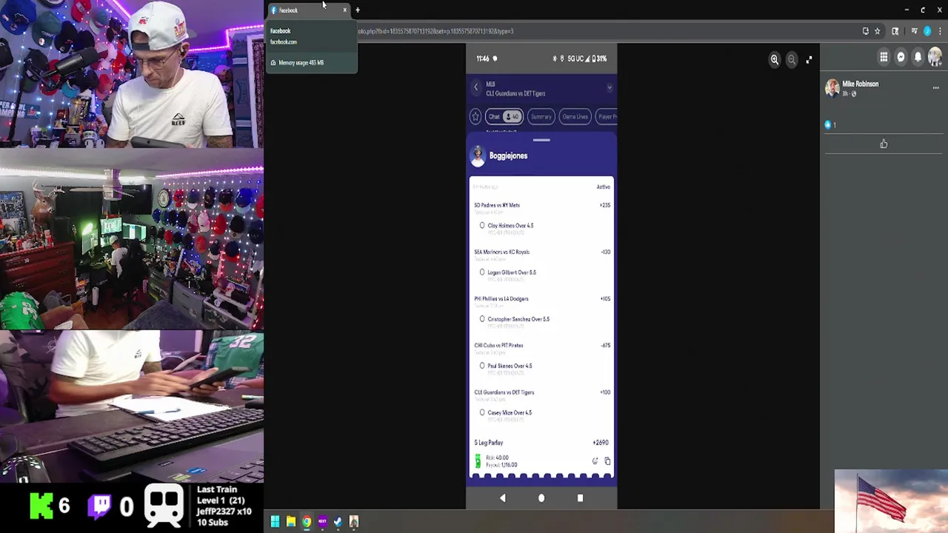This screenshot has width=948, height=533.
Task: Open a new browser tab
Action: (x=358, y=10)
